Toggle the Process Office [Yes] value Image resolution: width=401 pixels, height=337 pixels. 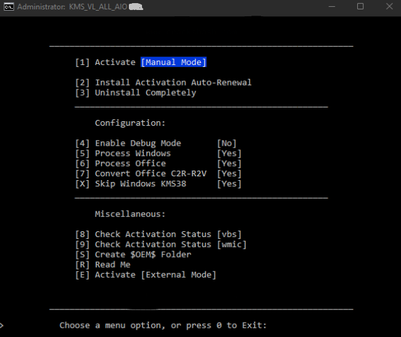(229, 163)
